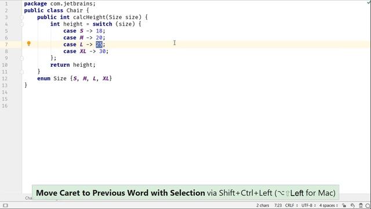Open the CRLF line separator dropdown
This screenshot has height=209, width=371.
[291, 206]
